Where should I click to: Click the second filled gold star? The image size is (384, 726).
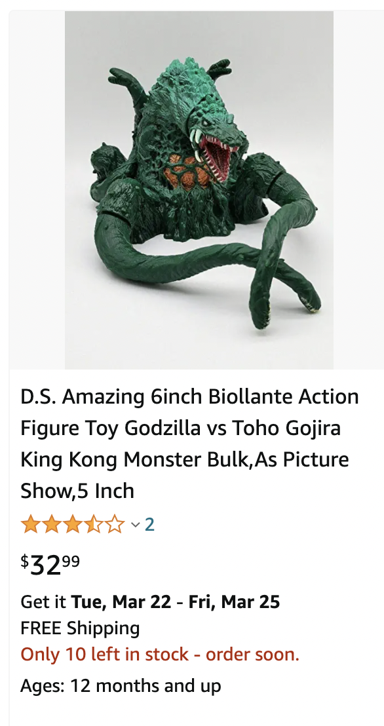51,525
